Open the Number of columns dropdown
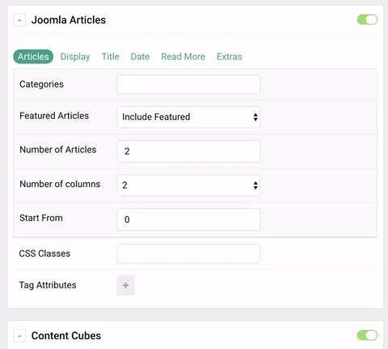Screen dimensions: 388x349 [188, 185]
